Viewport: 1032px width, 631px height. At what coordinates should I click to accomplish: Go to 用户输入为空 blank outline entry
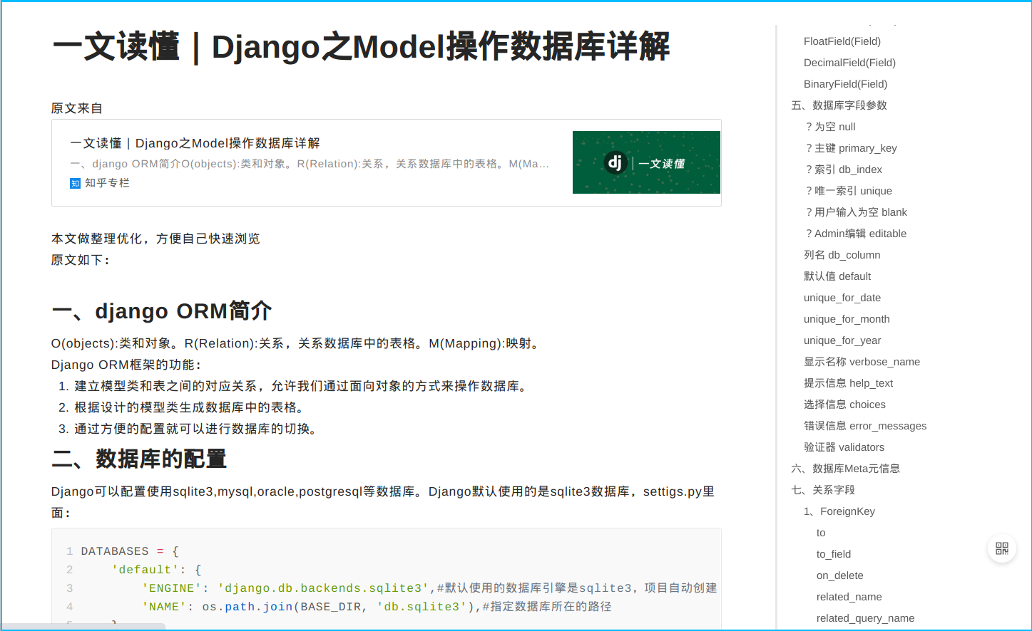coord(856,212)
